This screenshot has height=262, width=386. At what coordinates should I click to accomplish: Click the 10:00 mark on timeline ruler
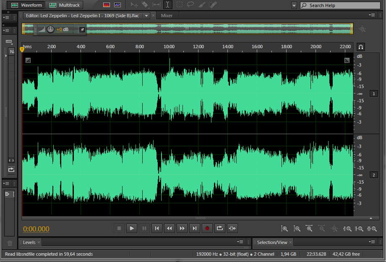coord(169,47)
